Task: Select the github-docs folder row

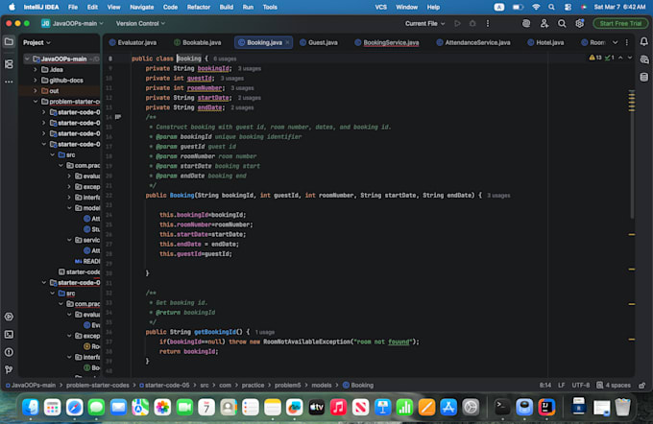Action: coord(61,81)
